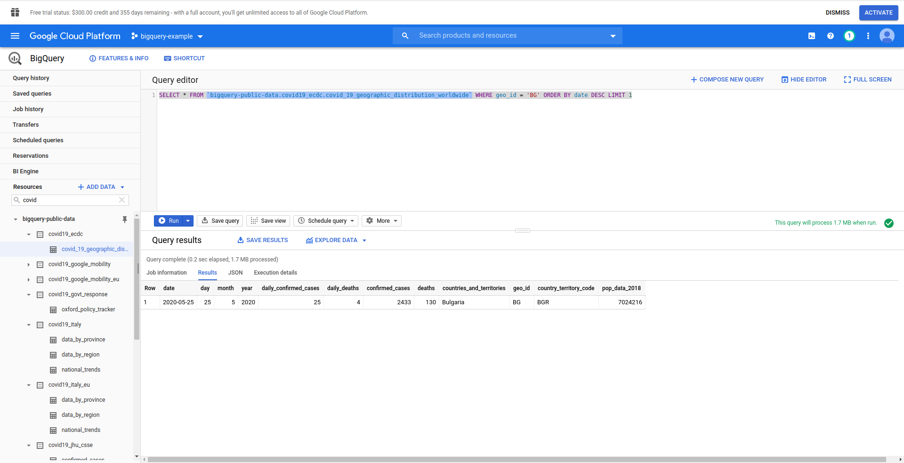
Task: Open the Schedule query dropdown
Action: click(326, 221)
